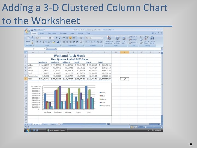Click the Select All corner button
The height and width of the screenshot is (148, 197).
point(26,52)
